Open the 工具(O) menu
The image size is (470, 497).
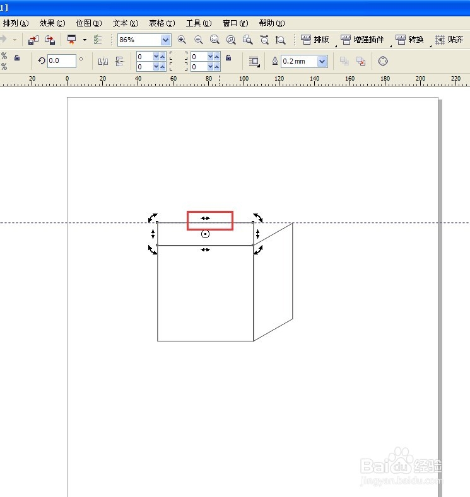(199, 23)
